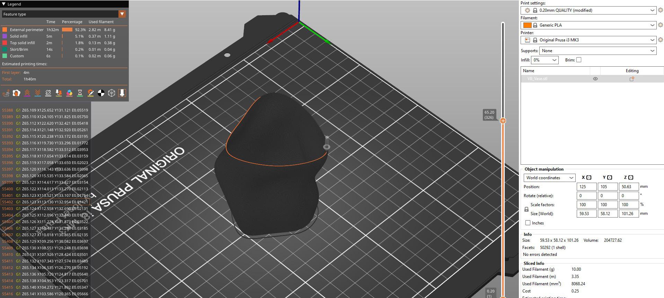Click the Scale factors Z input field
This screenshot has height=298, width=664.
tap(629, 205)
